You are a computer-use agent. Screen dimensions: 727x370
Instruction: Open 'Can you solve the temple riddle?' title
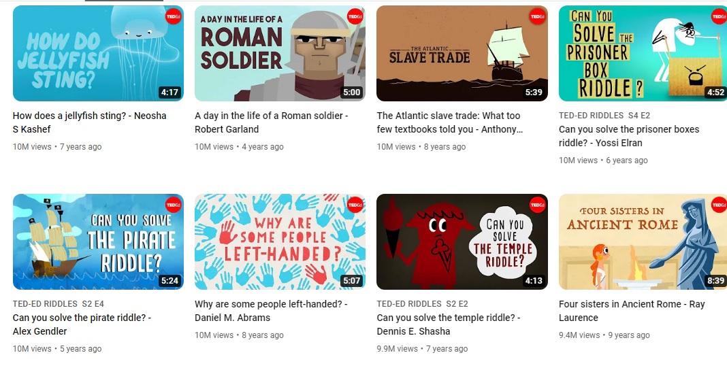[449, 324]
